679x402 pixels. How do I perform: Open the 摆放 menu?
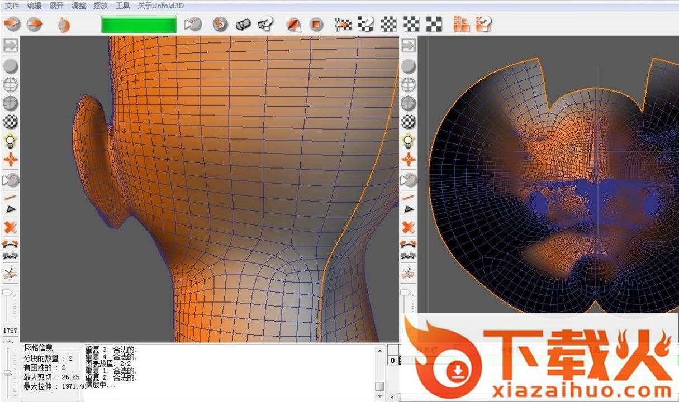pyautogui.click(x=101, y=6)
